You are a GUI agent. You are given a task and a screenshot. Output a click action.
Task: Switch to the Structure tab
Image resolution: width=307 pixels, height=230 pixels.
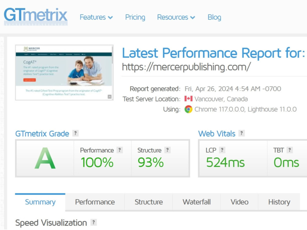click(x=149, y=202)
